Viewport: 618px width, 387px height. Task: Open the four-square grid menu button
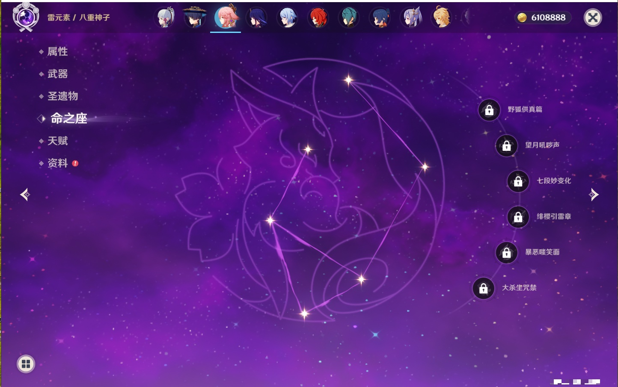pos(26,364)
